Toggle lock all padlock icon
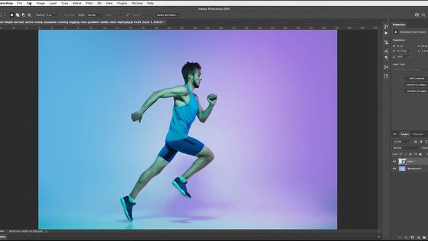The image size is (428, 241). click(x=421, y=154)
